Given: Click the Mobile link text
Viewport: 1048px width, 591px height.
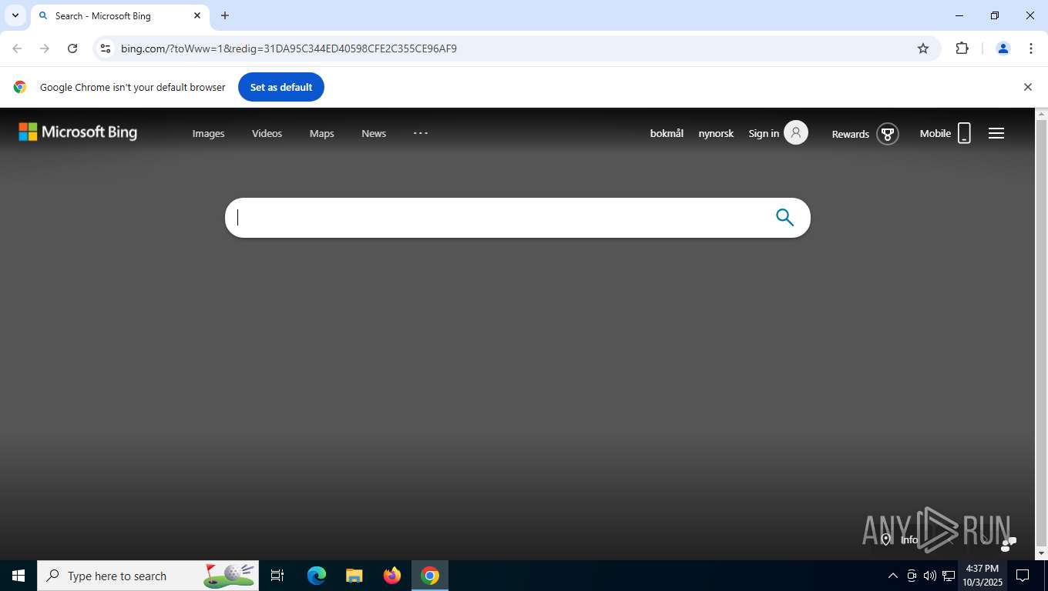Looking at the screenshot, I should (935, 133).
